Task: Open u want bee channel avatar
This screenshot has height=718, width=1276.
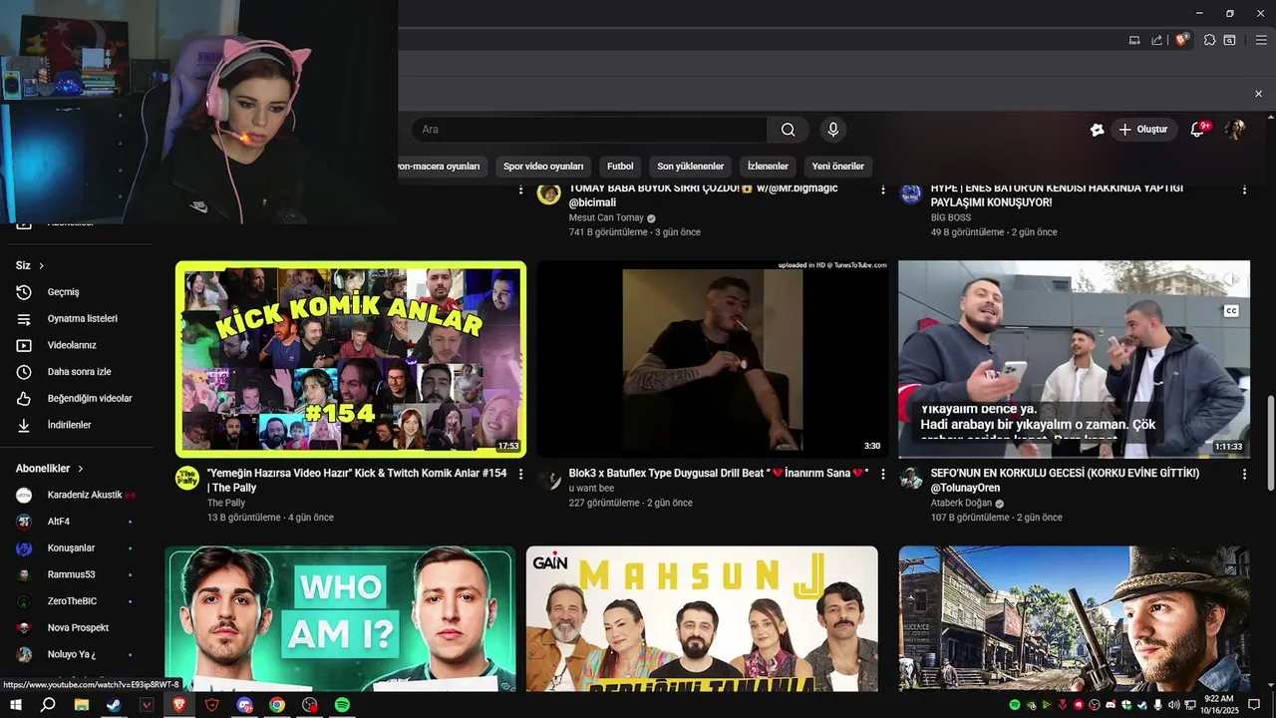Action: click(549, 478)
